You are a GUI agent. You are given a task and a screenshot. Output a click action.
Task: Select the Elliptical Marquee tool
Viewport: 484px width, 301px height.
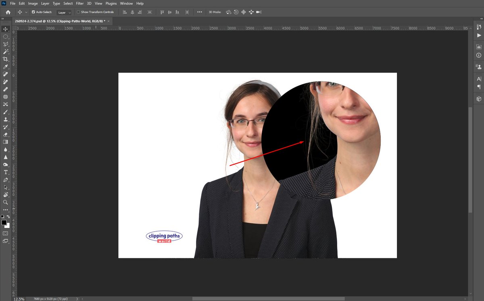6,37
